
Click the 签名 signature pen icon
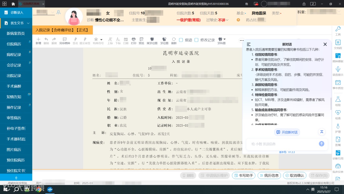point(75,39)
